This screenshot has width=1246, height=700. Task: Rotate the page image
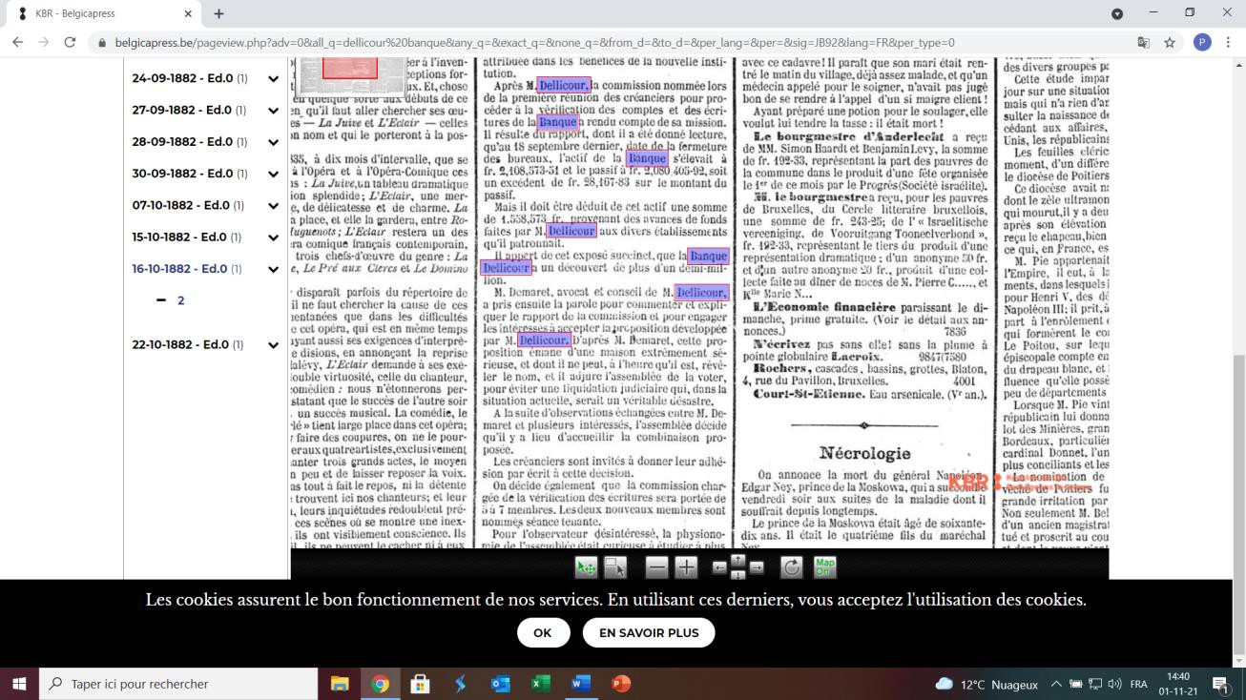coord(791,567)
